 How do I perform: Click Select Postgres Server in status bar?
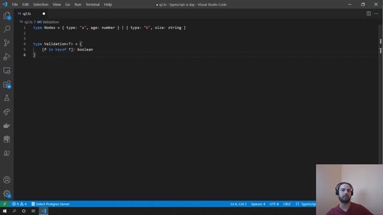click(x=50, y=204)
